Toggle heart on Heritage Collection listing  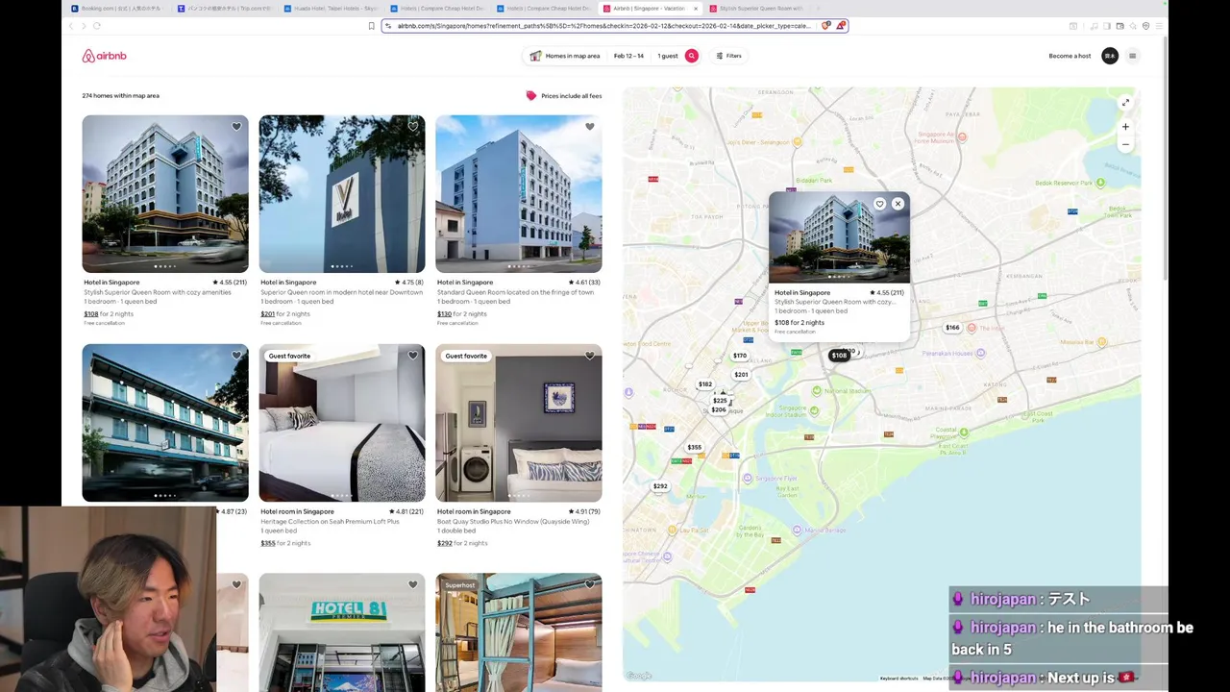[413, 356]
